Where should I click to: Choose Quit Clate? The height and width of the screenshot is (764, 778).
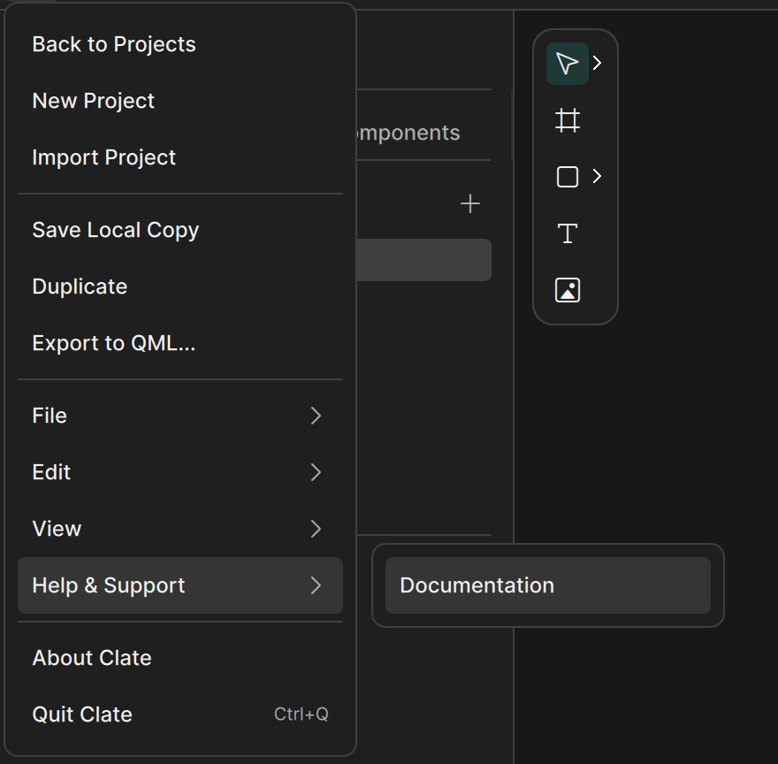coord(180,714)
